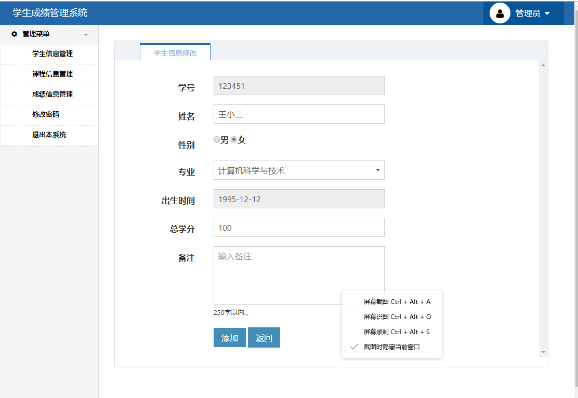Click the 返回 button
This screenshot has height=398, width=578.
pyautogui.click(x=264, y=338)
